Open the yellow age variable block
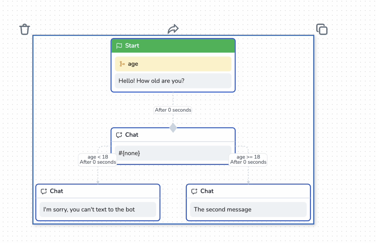This screenshot has width=376, height=243. tap(173, 64)
